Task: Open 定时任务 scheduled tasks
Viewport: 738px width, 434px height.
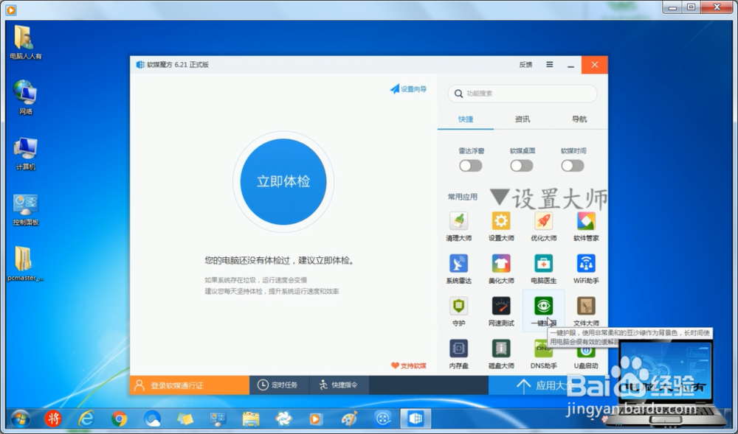Action: 279,385
